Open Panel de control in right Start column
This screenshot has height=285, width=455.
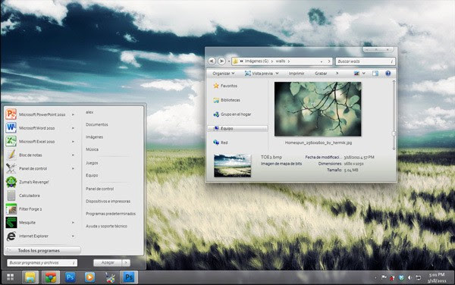(99, 189)
